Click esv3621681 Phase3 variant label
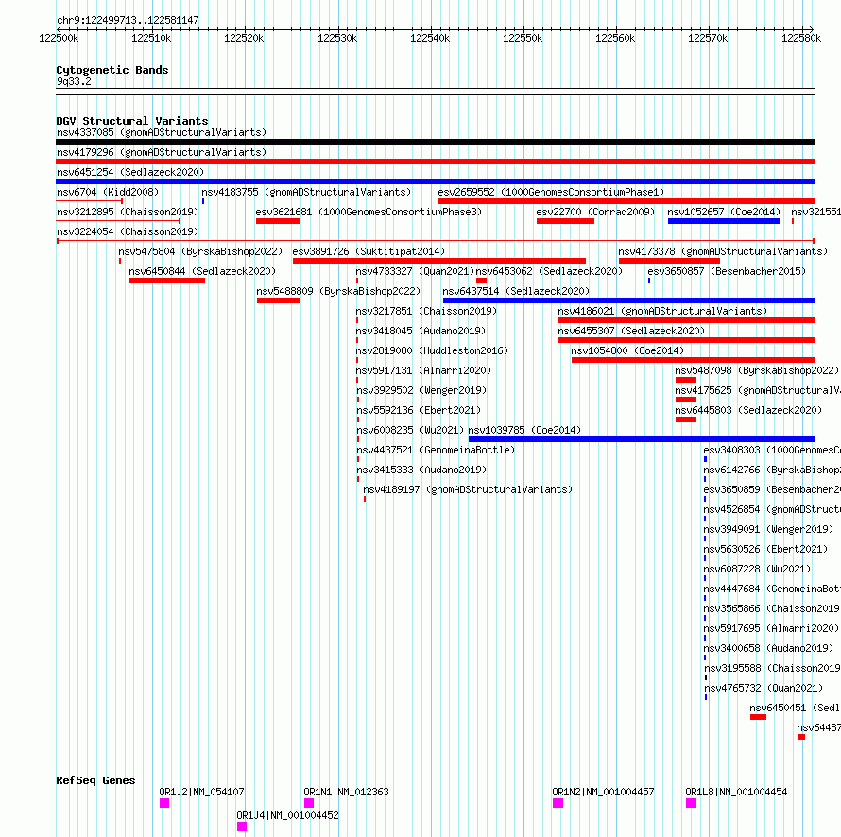This screenshot has height=837, width=841. (369, 212)
